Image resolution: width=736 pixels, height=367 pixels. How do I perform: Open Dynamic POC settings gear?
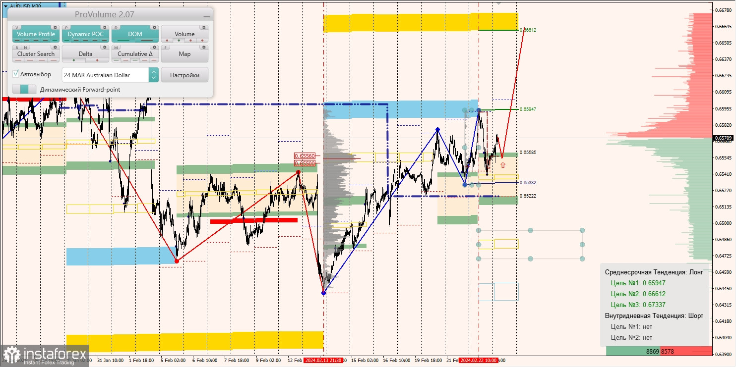click(x=105, y=28)
